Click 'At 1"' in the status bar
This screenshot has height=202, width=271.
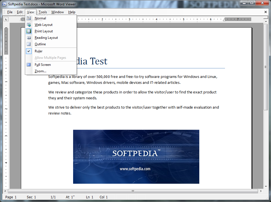point(70,197)
